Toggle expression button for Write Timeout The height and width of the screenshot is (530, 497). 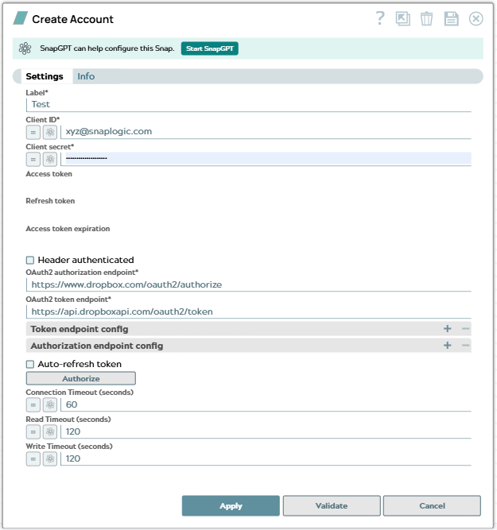click(33, 458)
